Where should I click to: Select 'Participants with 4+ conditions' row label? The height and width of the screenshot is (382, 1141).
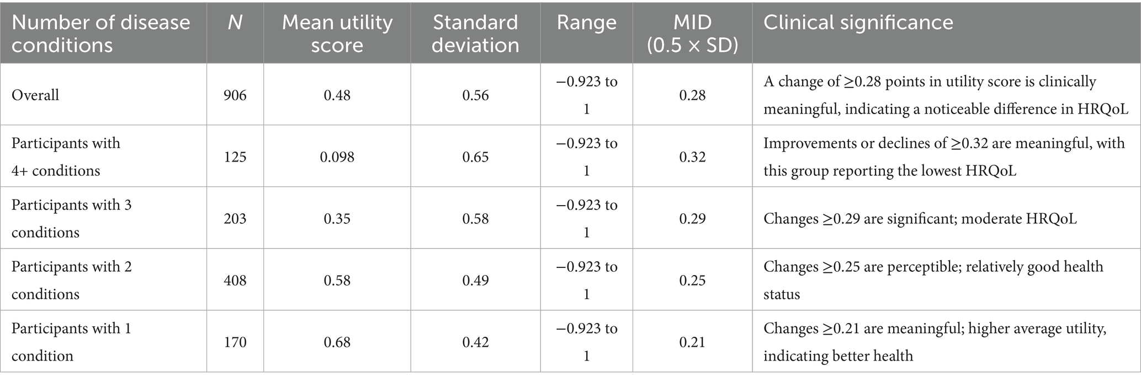[x=66, y=157]
